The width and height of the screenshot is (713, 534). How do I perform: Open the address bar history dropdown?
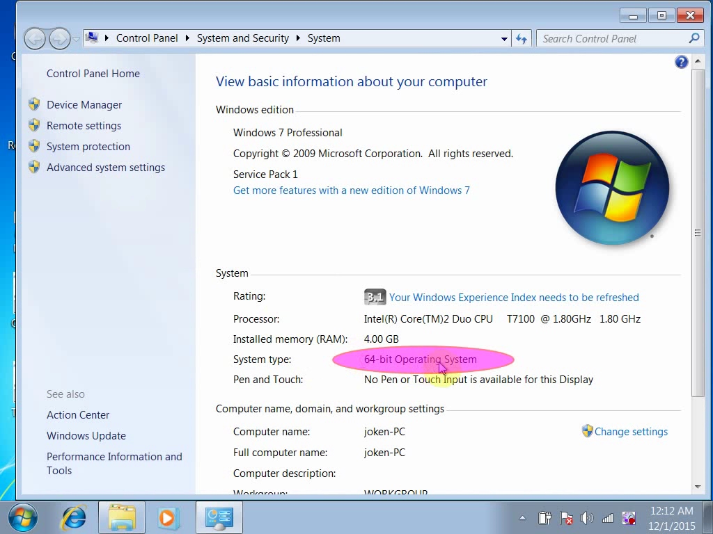[x=504, y=39]
